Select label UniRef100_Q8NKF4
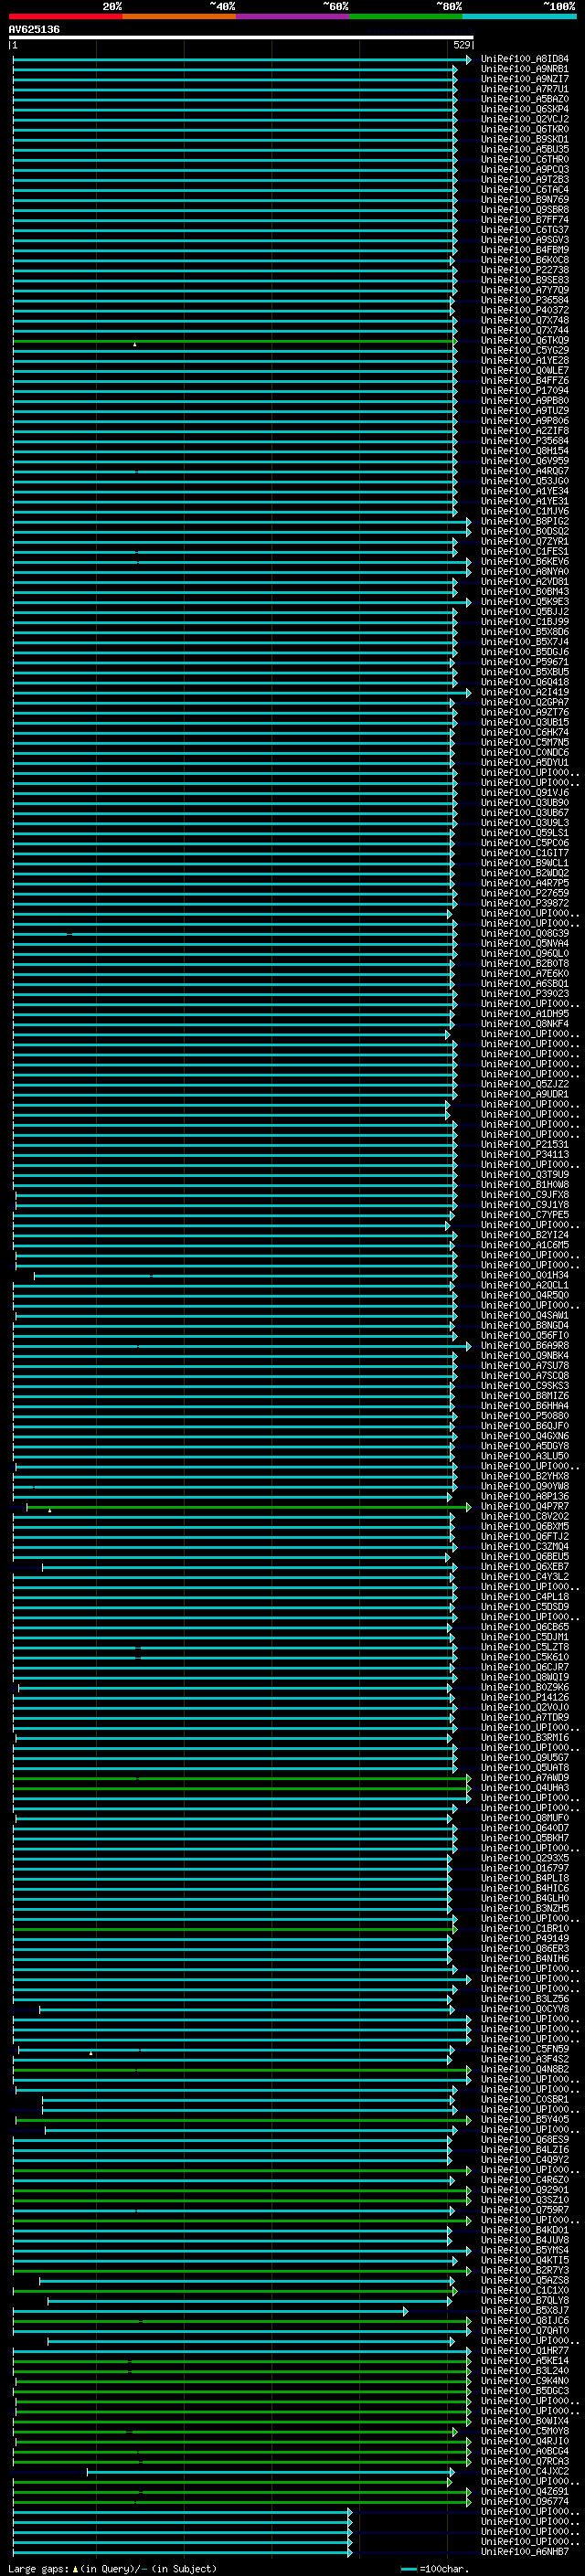This screenshot has width=585, height=2576. (x=524, y=1024)
